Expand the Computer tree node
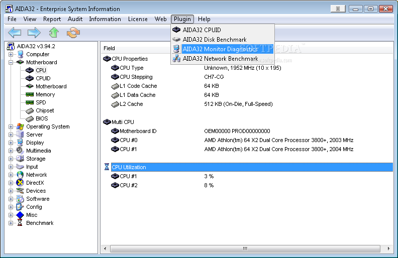 (x=11, y=55)
